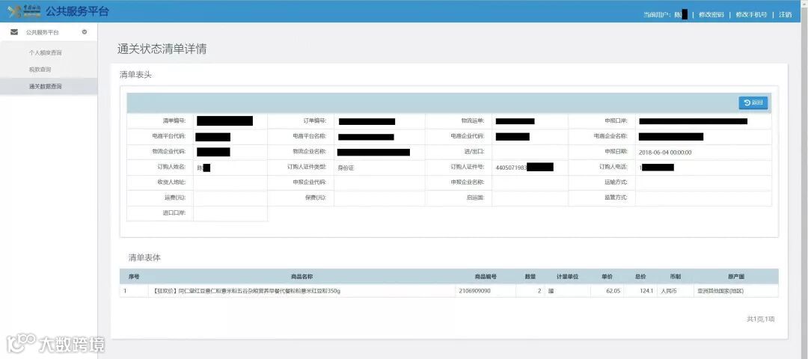Image resolution: width=808 pixels, height=359 pixels.
Task: Click the 清单表头 section title
Action: click(135, 75)
